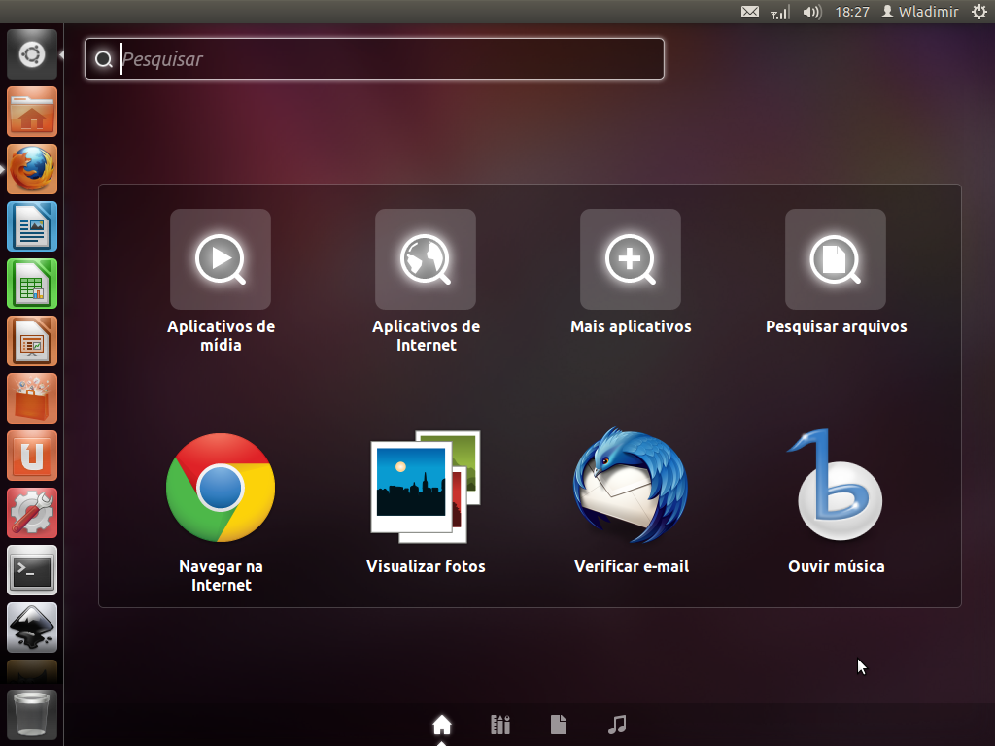Screen dimensions: 995x746
Task: Open Thunderbird via Verificar e-mail
Action: (631, 502)
